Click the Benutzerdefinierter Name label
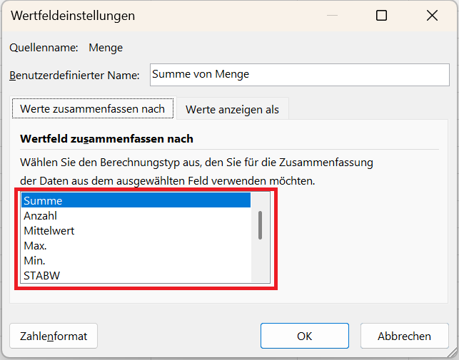This screenshot has height=360, width=459. click(76, 75)
